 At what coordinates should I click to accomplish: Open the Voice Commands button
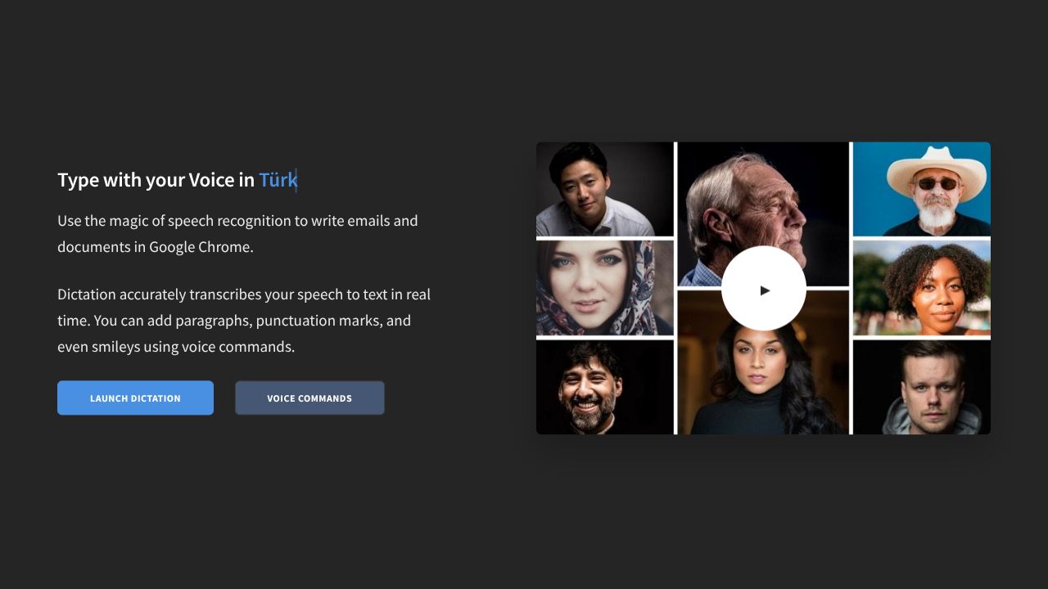[x=309, y=398]
